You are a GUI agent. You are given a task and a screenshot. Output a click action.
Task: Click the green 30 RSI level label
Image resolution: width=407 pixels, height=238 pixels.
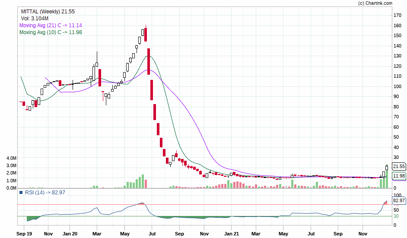pos(396,216)
